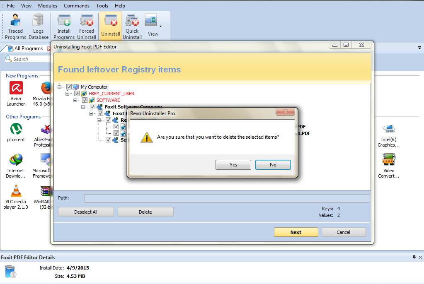The image size is (424, 284).
Task: Uncheck the second-level Foxit key checkbox
Action: coord(100,113)
